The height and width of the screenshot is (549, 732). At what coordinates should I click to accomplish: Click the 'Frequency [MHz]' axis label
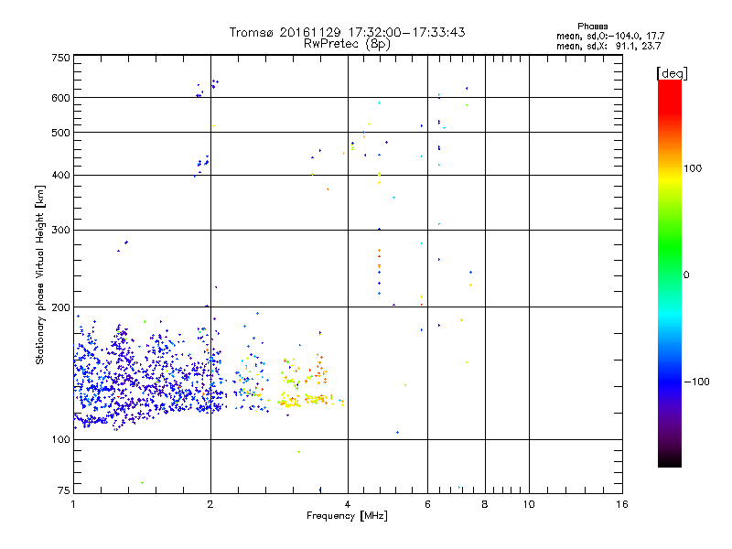pyautogui.click(x=347, y=516)
